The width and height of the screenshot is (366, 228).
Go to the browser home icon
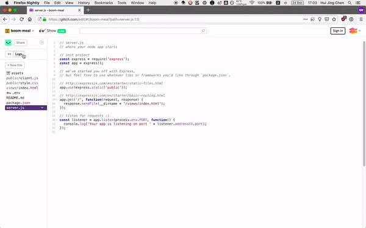click(x=30, y=19)
